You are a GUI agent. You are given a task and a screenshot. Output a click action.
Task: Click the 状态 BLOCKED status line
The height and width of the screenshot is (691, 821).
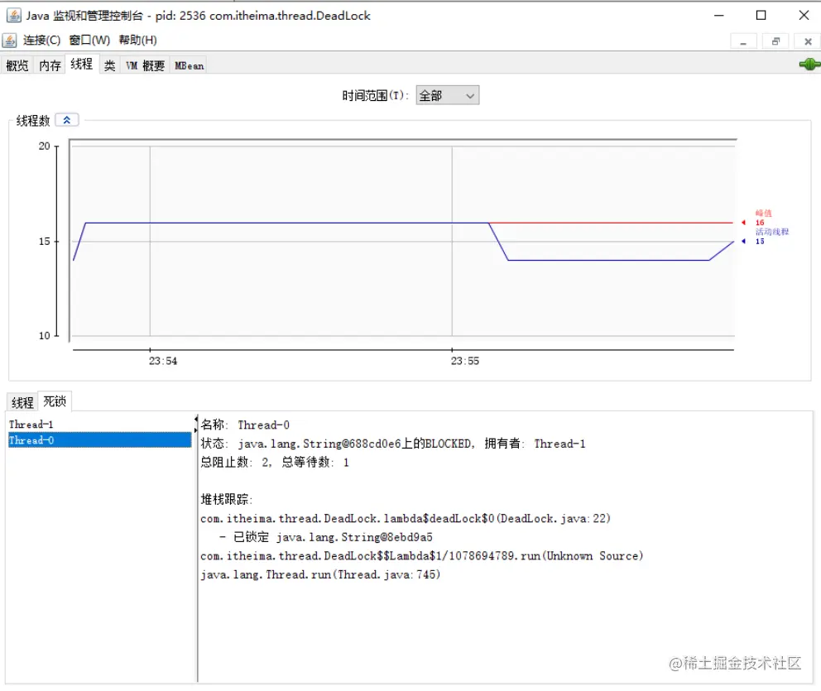[x=393, y=444]
